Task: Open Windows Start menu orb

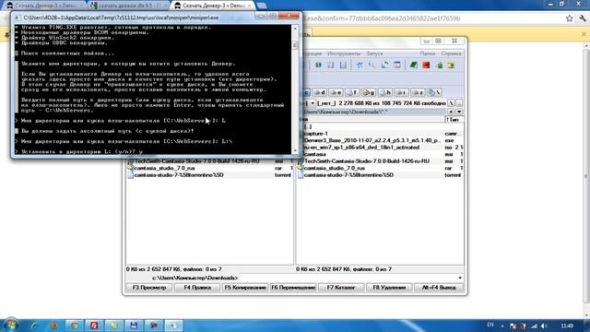Action: click(10, 325)
